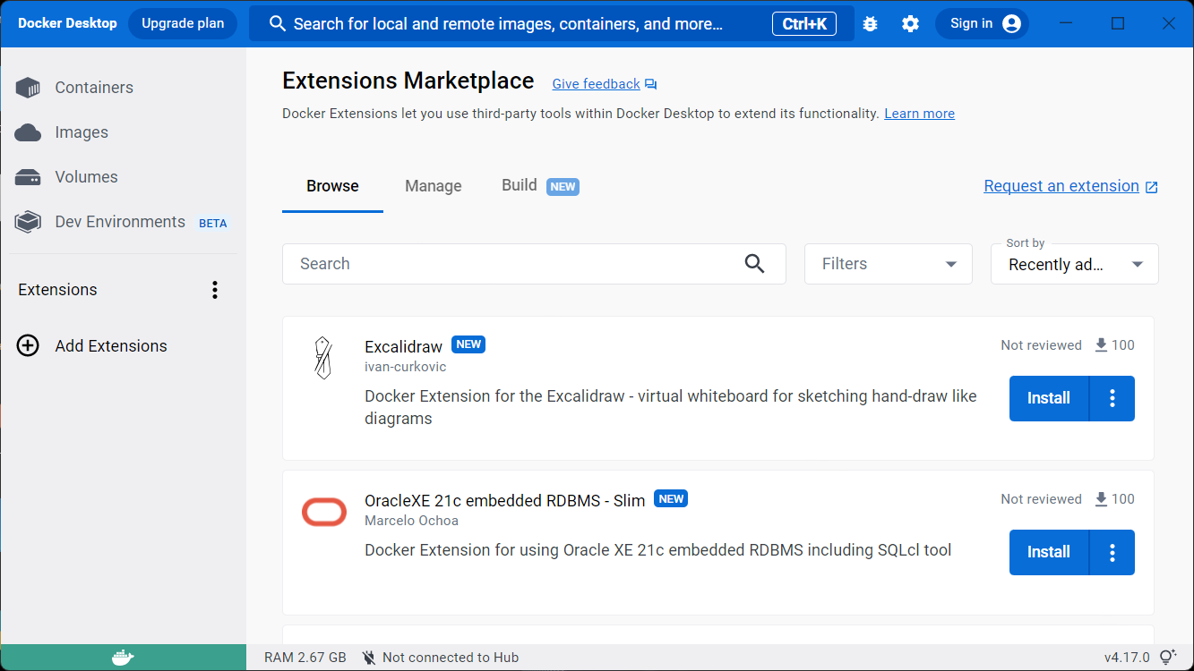Click the Images cloud icon
Screen dimensions: 1194x671
point(28,132)
